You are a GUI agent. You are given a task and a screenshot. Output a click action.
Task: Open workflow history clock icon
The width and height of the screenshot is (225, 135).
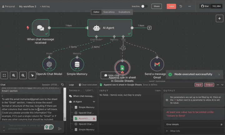[x=181, y=6]
